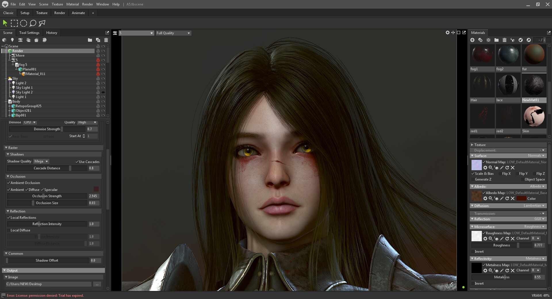Screen dimensions: 552x299
Task: Toggle lock on fog 5 object
Action: click(98, 65)
